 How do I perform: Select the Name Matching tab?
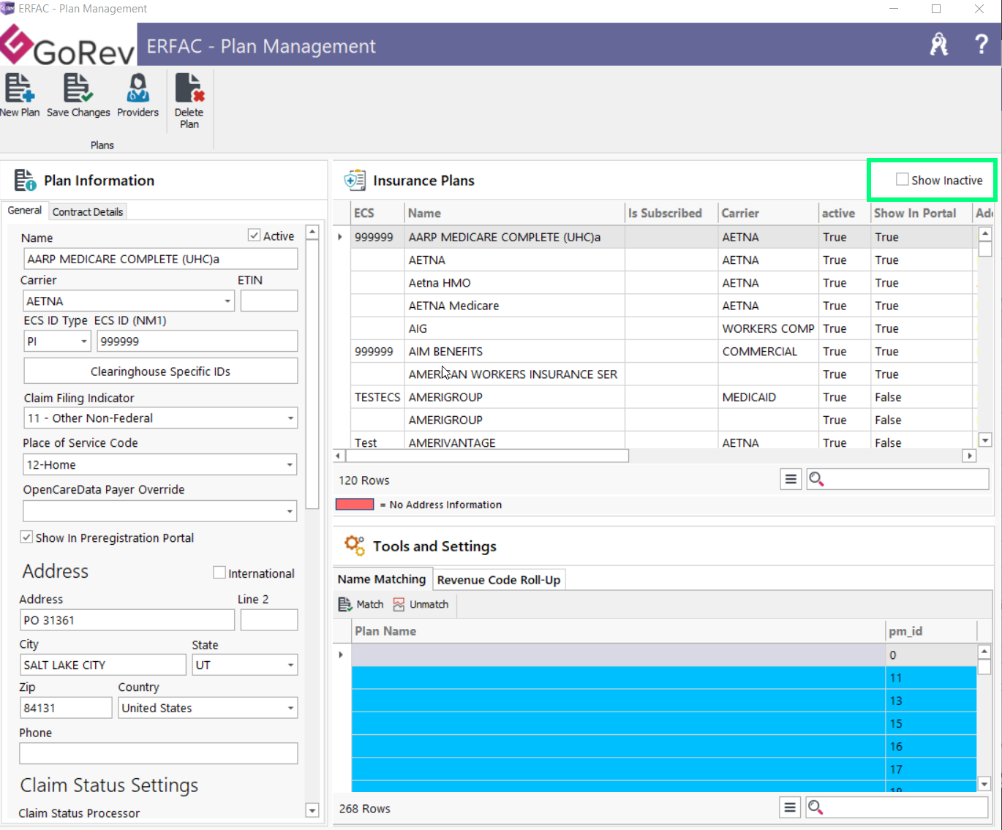pos(382,579)
